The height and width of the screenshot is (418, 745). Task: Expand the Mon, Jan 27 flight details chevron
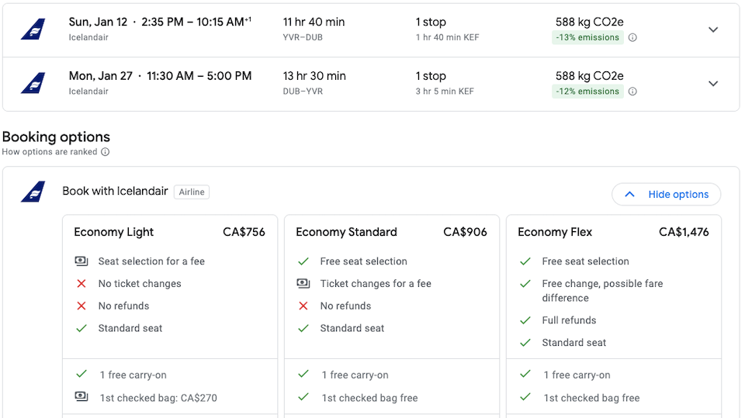pyautogui.click(x=713, y=84)
